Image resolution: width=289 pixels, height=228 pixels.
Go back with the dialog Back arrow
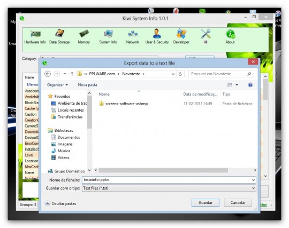(x=48, y=74)
